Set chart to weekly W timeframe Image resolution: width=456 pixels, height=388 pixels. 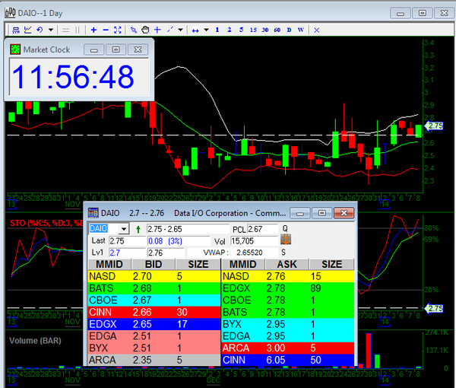(x=301, y=30)
